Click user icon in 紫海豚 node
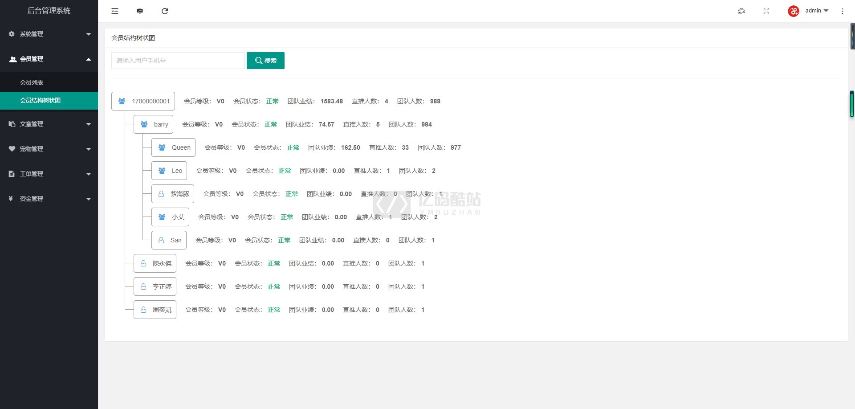The height and width of the screenshot is (409, 855). pyautogui.click(x=161, y=194)
